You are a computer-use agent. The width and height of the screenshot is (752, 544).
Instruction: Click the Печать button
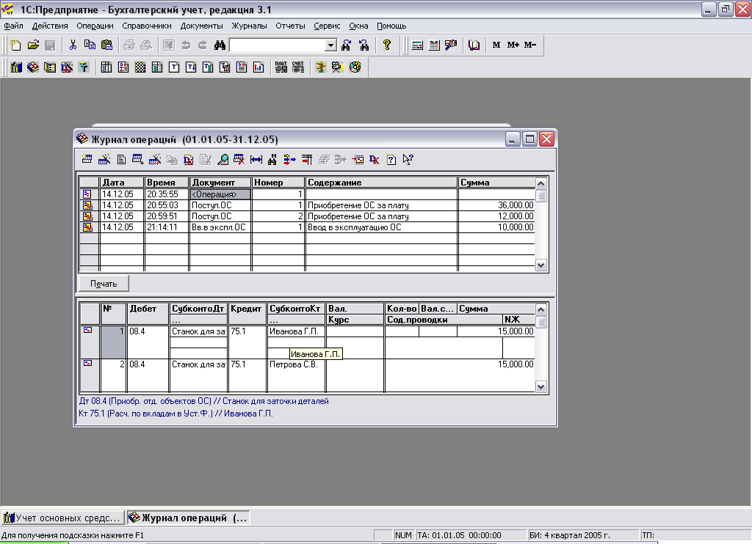[x=104, y=284]
